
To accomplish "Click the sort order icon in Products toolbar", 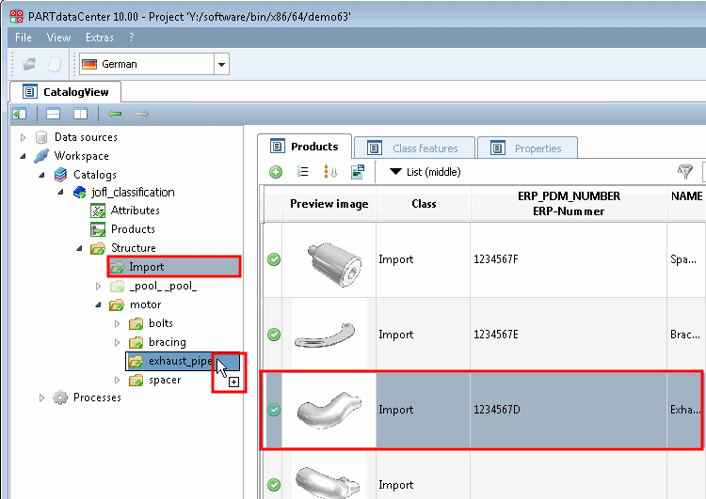I will 330,172.
